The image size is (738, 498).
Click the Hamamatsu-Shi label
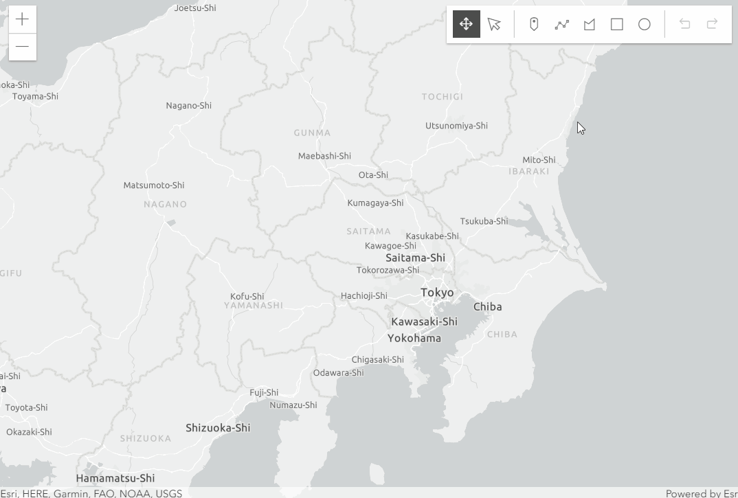click(x=115, y=478)
